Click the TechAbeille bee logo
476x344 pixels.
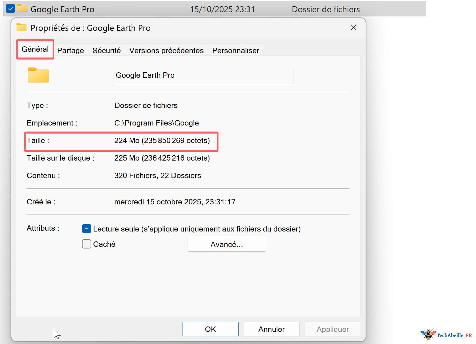(x=428, y=335)
